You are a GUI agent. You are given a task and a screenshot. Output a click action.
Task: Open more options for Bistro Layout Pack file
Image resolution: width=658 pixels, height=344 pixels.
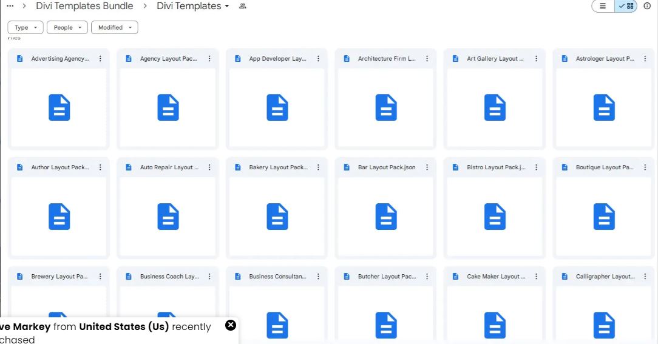coord(537,167)
